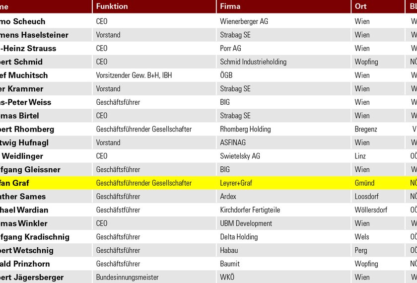Click the Wienerberger AG cell

[244, 21]
